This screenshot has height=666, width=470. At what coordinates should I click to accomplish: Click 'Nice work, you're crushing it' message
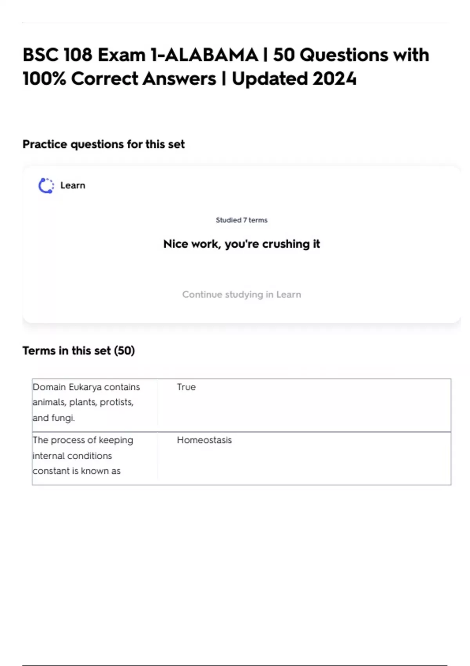(242, 244)
